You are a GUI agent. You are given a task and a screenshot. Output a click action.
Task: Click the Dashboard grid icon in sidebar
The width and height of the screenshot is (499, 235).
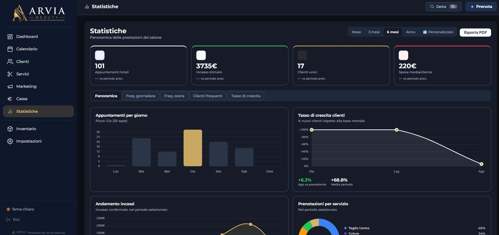(x=10, y=37)
